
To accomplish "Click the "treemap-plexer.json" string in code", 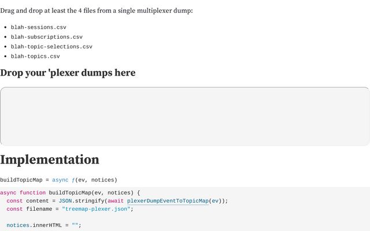I will (x=96, y=209).
